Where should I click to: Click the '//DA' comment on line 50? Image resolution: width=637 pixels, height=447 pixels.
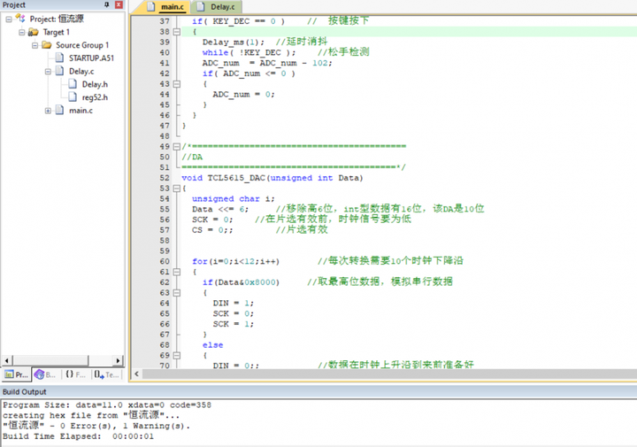[192, 158]
